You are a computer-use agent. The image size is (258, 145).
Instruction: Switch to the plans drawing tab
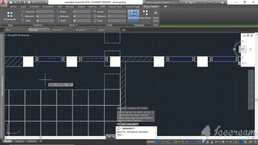pyautogui.click(x=102, y=30)
